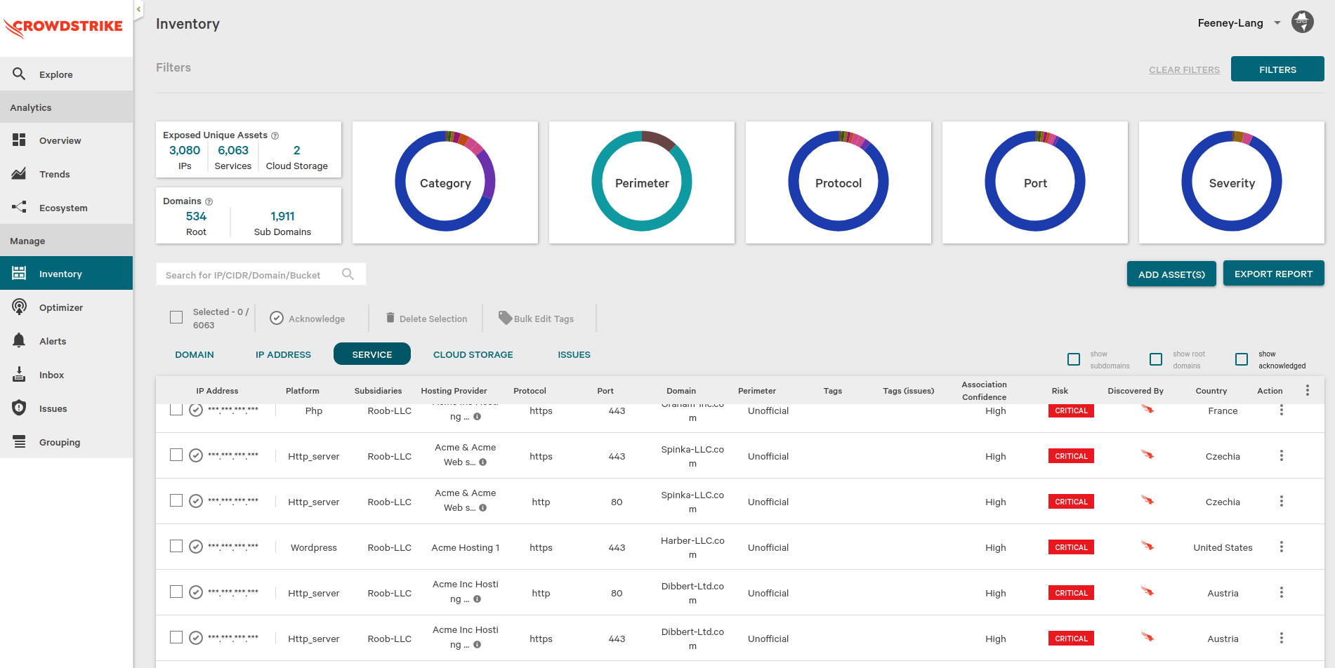Open action menu for United States row
The image size is (1335, 668).
pyautogui.click(x=1282, y=547)
